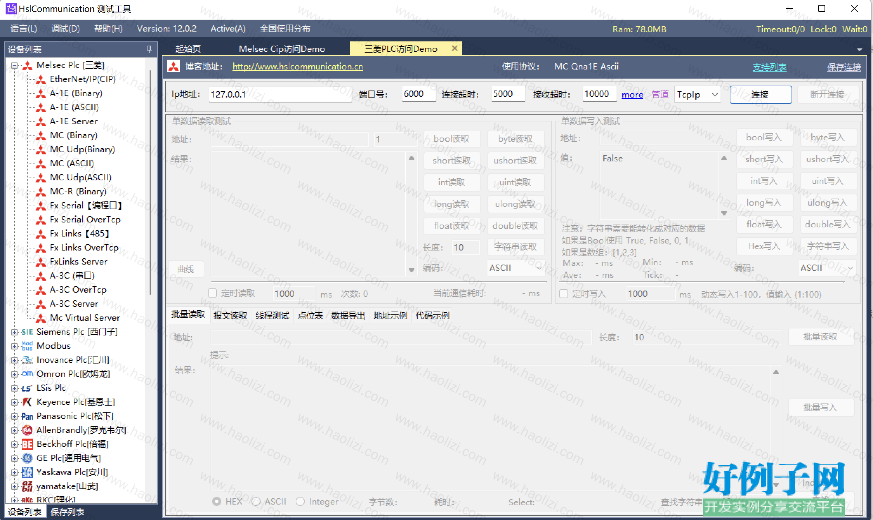Open the 语言(L) menu
The height and width of the screenshot is (520, 873).
pos(24,29)
